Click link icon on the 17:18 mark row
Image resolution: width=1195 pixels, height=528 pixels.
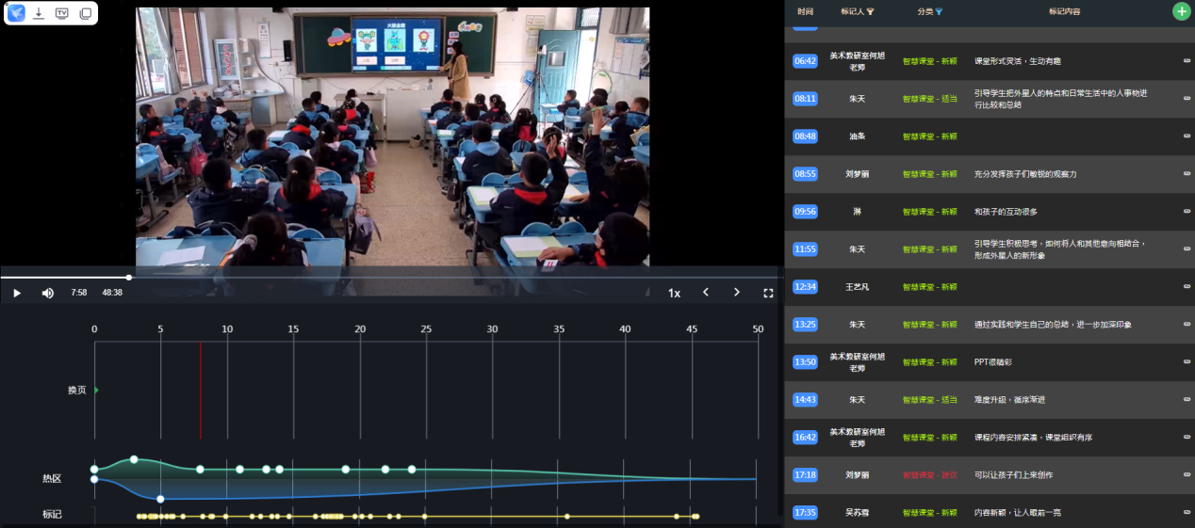pos(1187,475)
